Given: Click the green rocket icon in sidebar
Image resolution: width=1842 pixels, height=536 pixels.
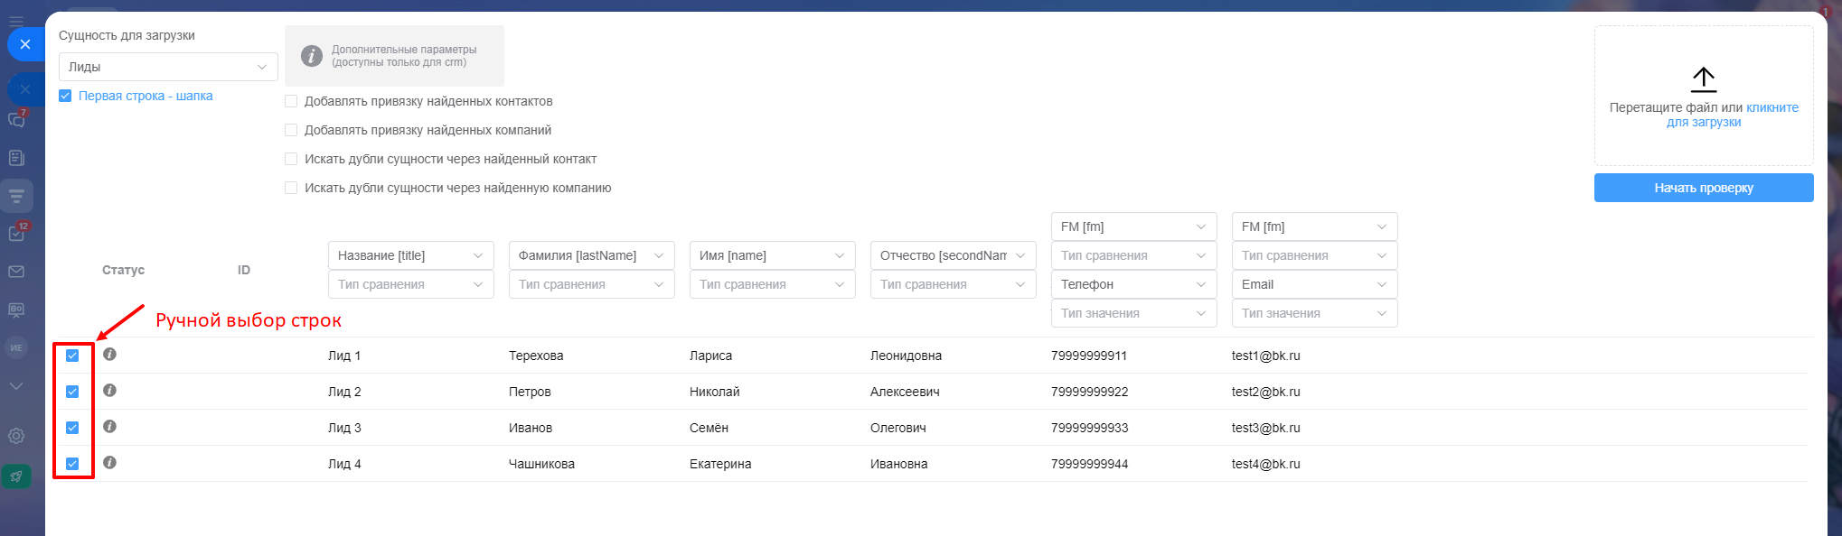Looking at the screenshot, I should [x=16, y=476].
